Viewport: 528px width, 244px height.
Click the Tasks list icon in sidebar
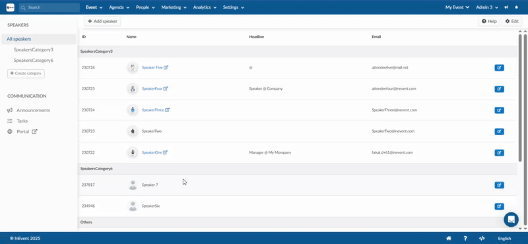point(10,121)
